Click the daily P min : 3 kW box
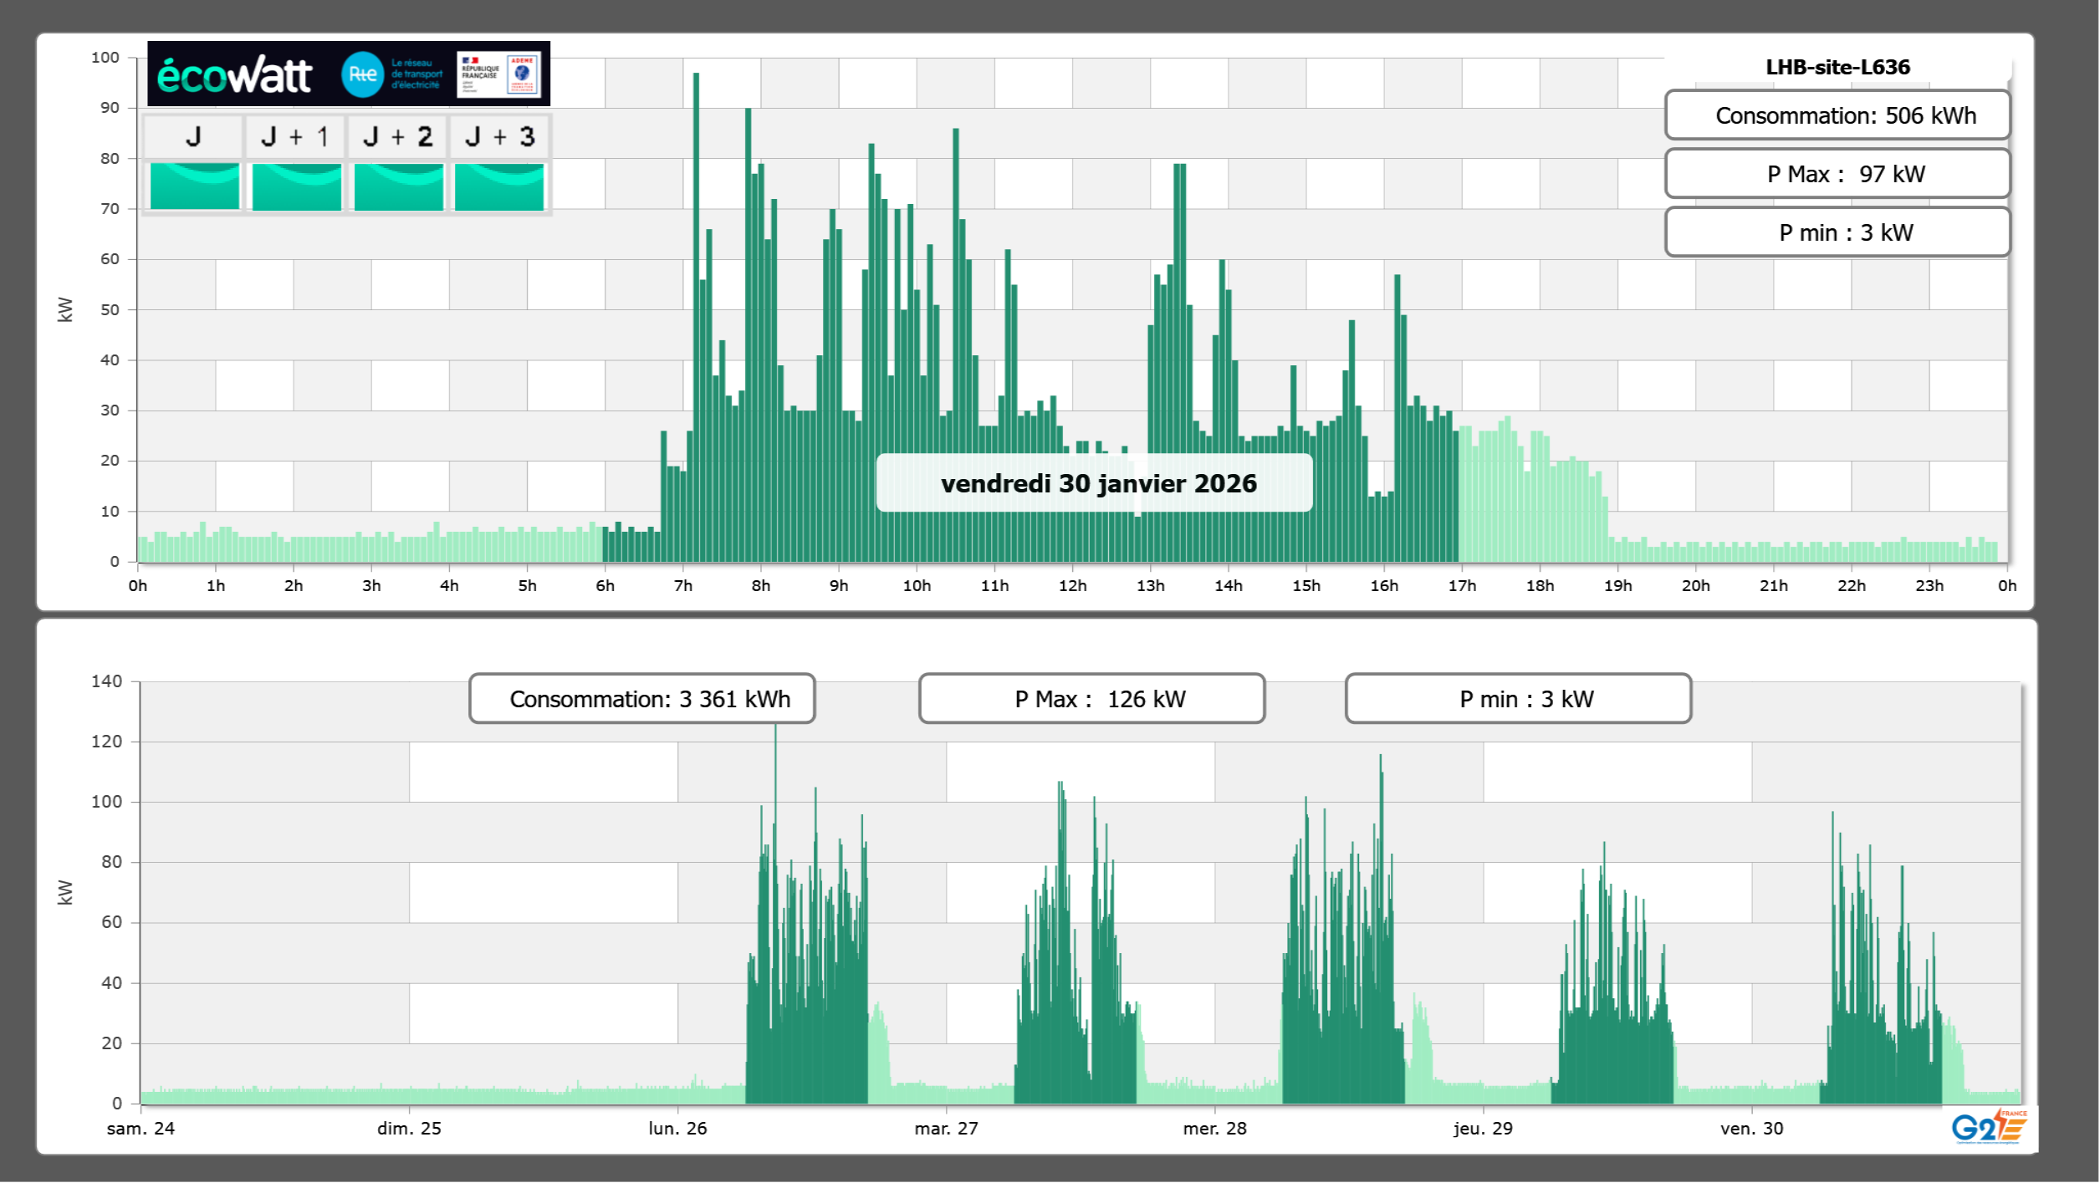2100x1183 pixels. (1837, 232)
